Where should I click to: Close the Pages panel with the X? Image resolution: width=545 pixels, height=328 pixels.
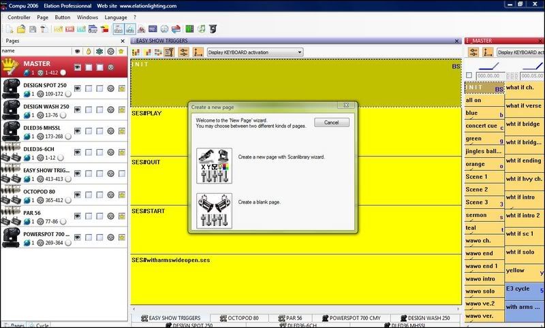pos(123,41)
